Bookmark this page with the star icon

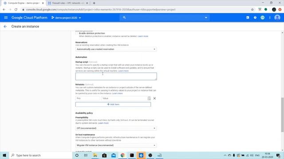[x=252, y=10]
